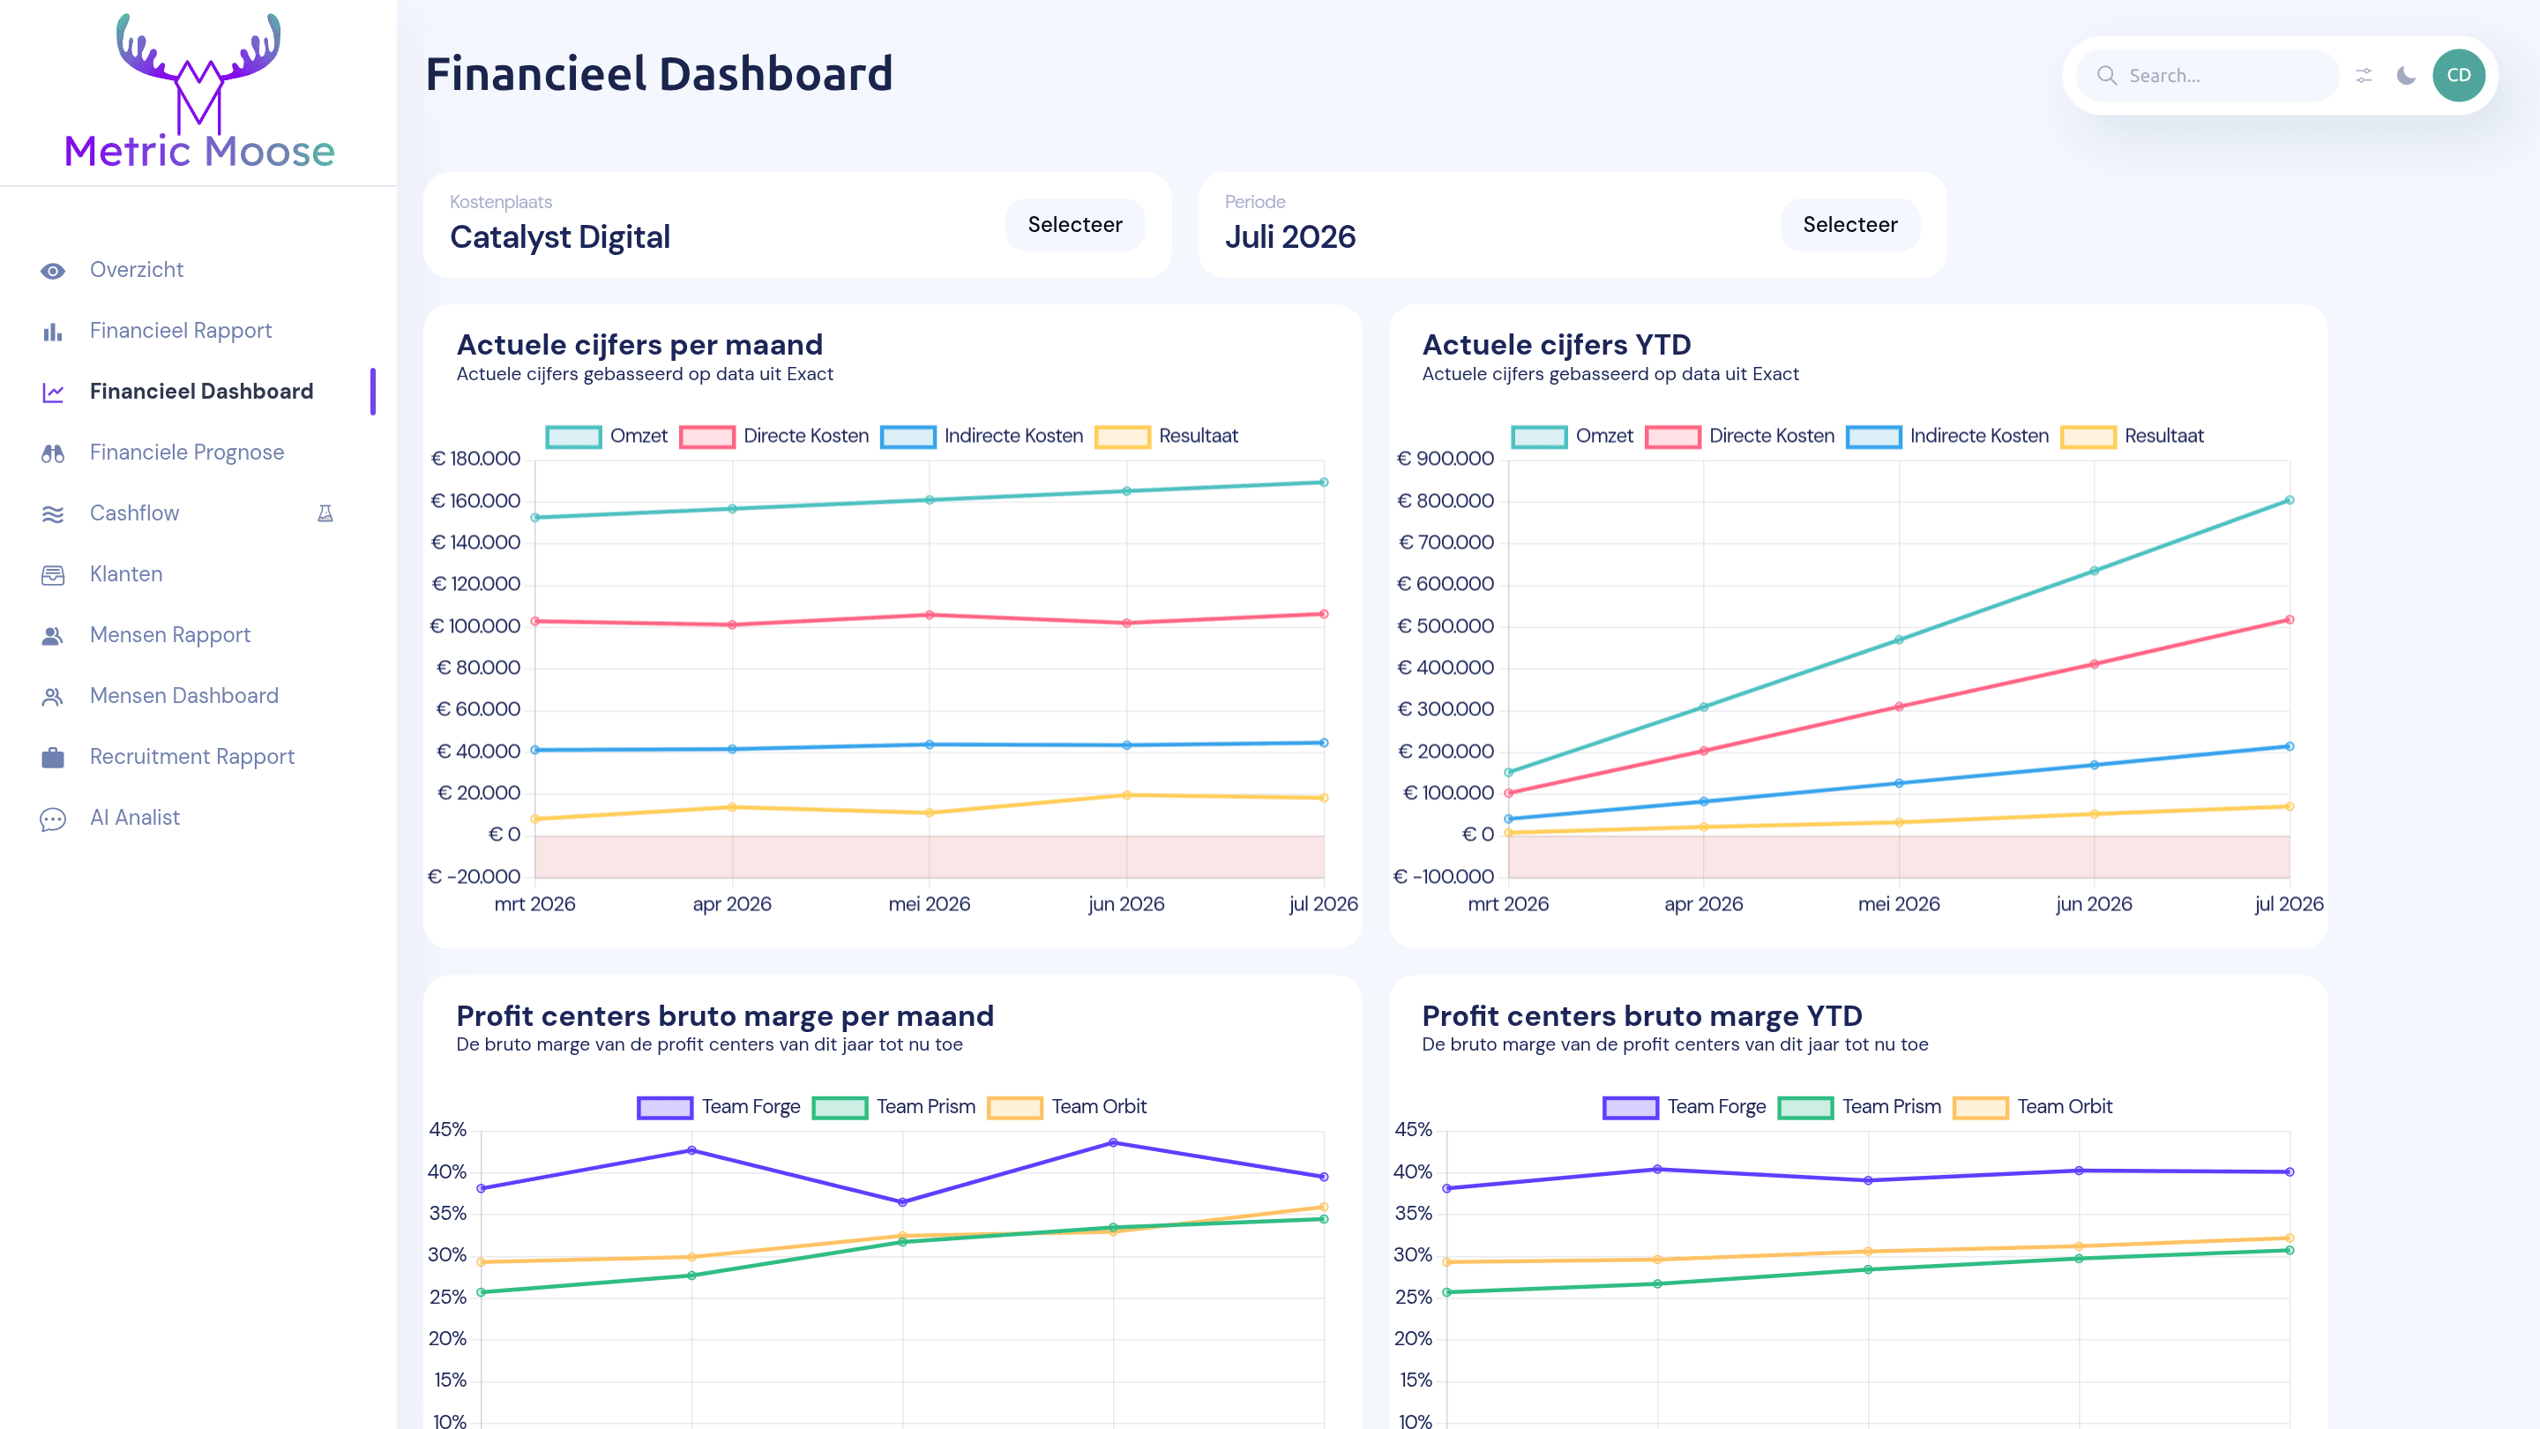Viewport: 2540px width, 1429px height.
Task: Toggle Omzet legend in per maand chart
Action: point(607,436)
